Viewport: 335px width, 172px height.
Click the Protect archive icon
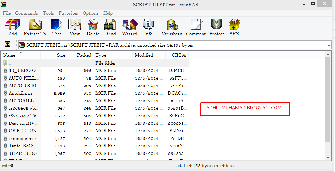click(216, 28)
